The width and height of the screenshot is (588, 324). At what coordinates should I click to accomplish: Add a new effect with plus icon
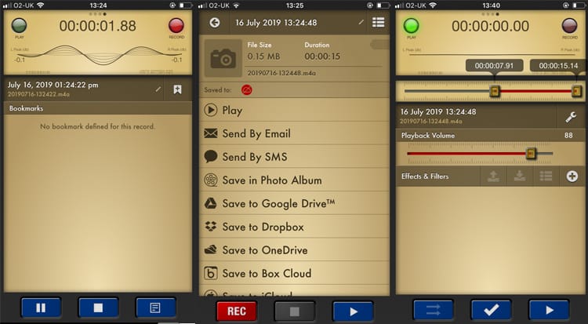[572, 177]
